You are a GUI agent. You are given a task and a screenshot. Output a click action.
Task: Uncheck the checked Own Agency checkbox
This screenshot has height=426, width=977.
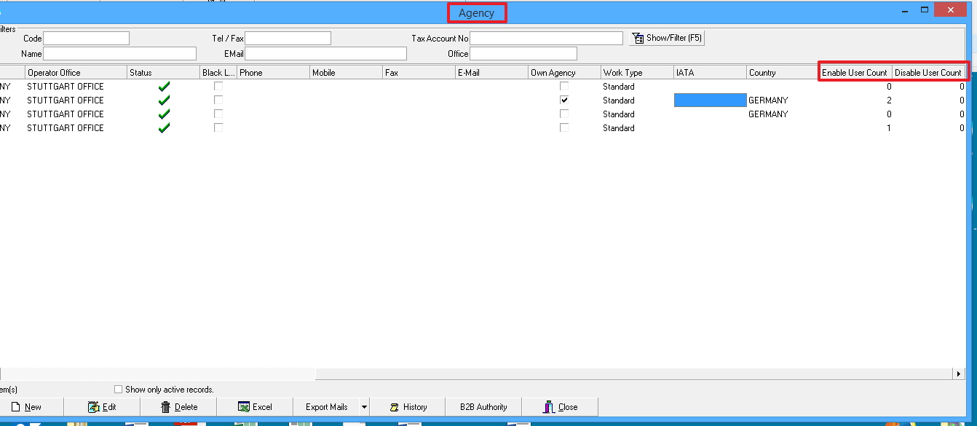pyautogui.click(x=564, y=100)
